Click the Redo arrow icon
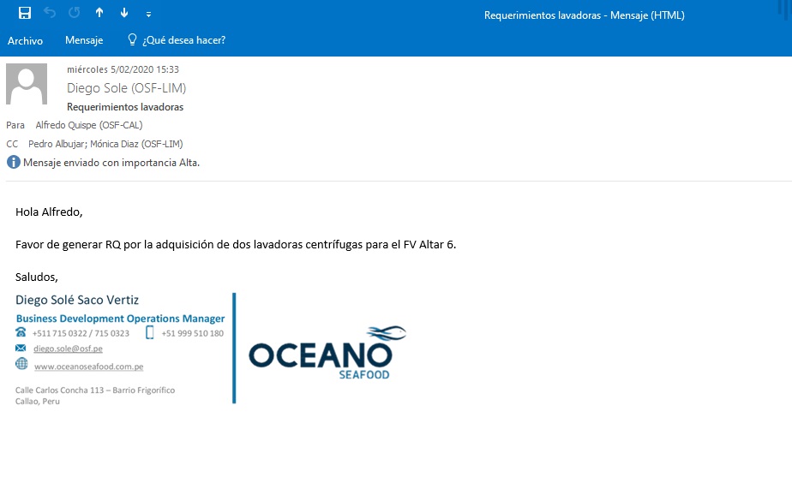Image resolution: width=792 pixels, height=483 pixels. coord(75,13)
